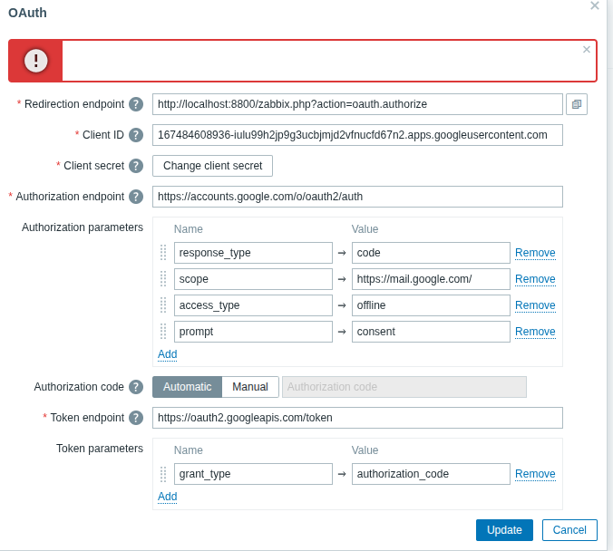Viewport: 613px width, 551px height.
Task: Click drag handle for grant_type parameter
Action: [163, 474]
